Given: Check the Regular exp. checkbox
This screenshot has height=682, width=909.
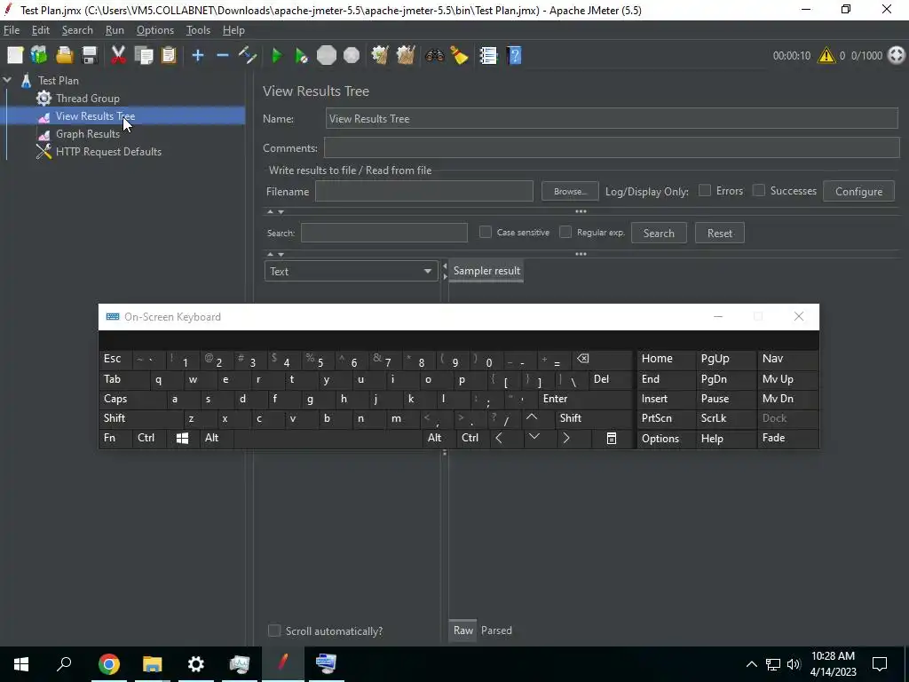Looking at the screenshot, I should pos(565,232).
